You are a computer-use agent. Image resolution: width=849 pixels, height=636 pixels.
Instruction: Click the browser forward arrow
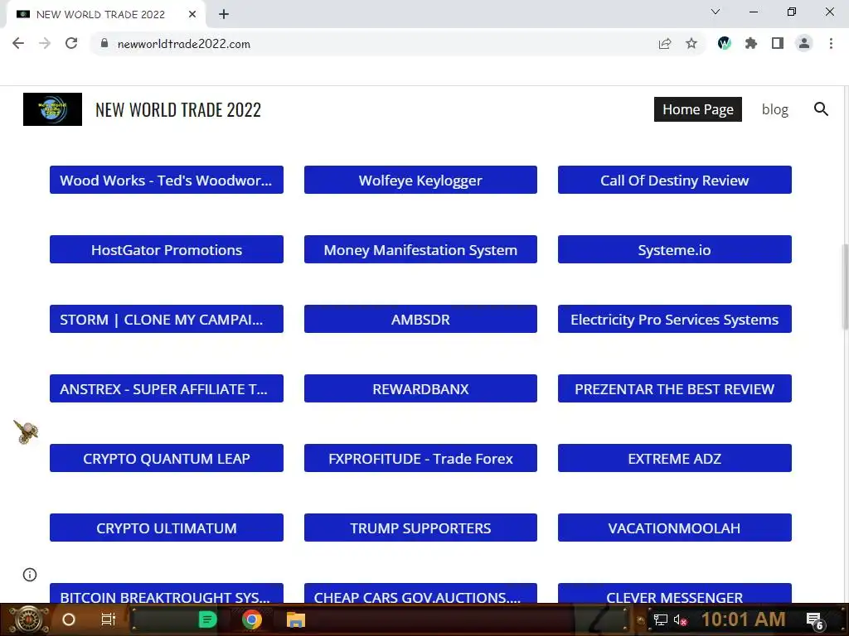pyautogui.click(x=45, y=43)
